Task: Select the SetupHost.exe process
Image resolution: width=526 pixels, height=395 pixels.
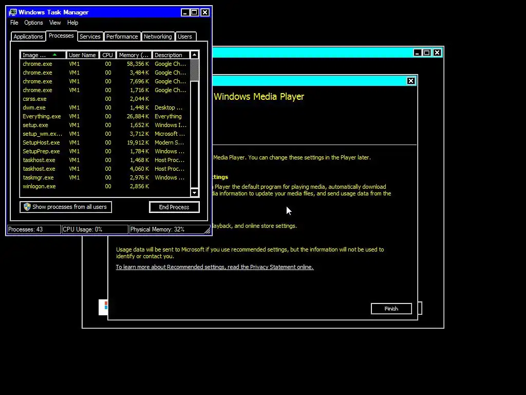Action: pyautogui.click(x=105, y=142)
